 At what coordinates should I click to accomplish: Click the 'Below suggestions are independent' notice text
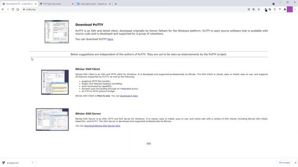pyautogui.click(x=149, y=54)
